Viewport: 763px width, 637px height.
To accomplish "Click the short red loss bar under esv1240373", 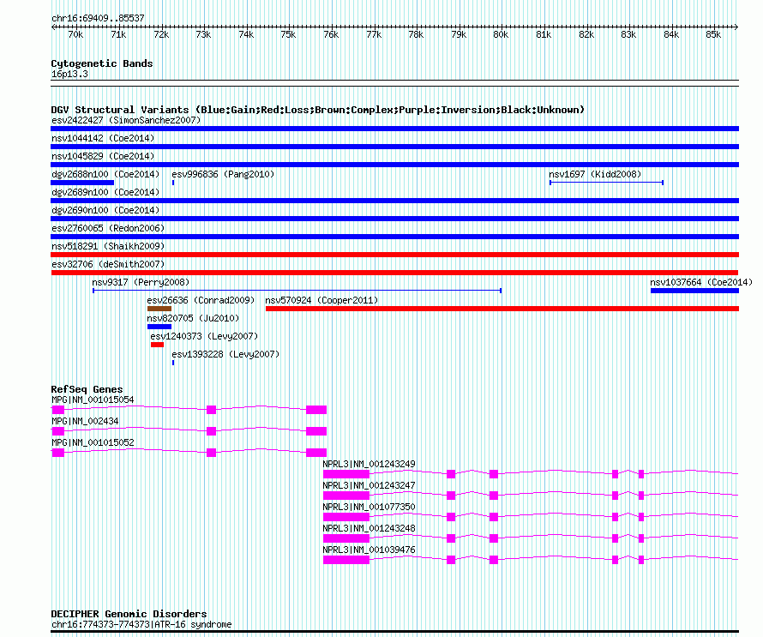I will (x=157, y=345).
